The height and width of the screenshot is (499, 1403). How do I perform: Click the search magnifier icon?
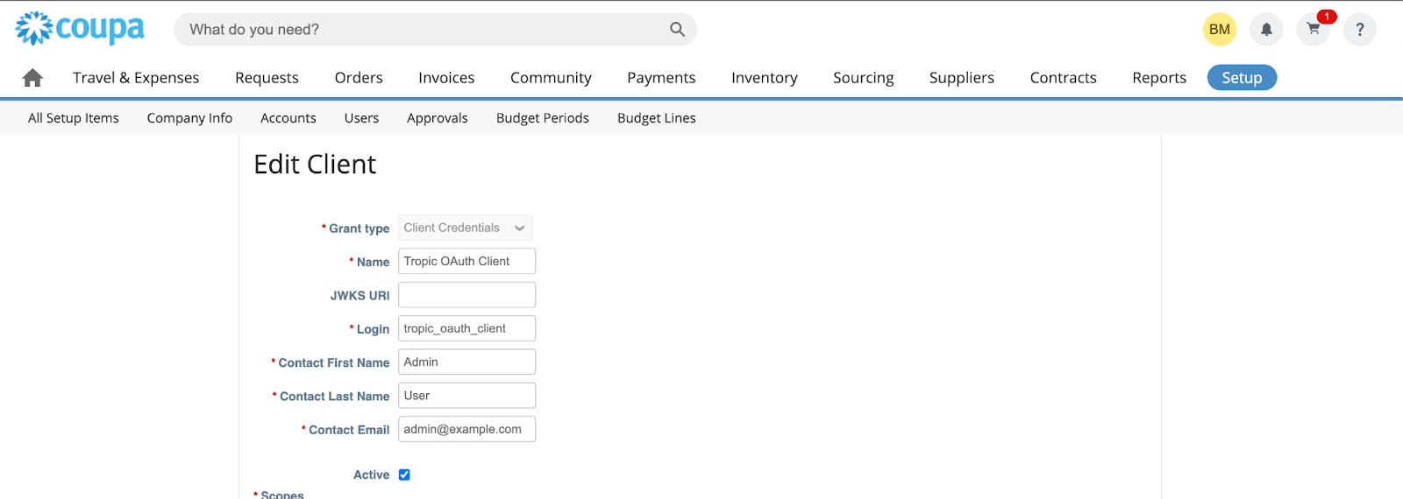pyautogui.click(x=677, y=30)
